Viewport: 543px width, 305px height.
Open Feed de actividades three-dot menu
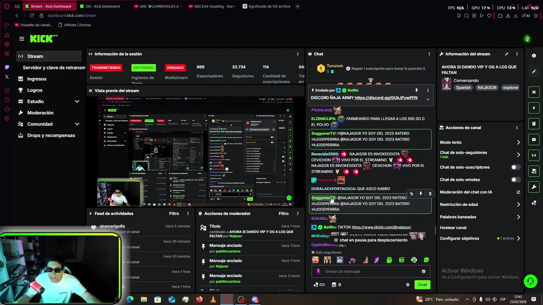tap(188, 213)
